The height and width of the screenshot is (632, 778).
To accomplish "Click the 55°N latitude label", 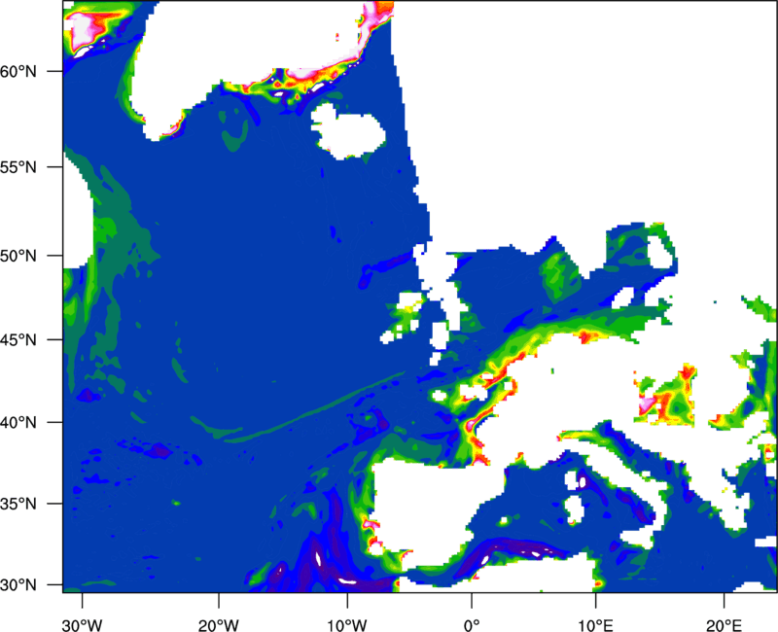I will click(18, 167).
